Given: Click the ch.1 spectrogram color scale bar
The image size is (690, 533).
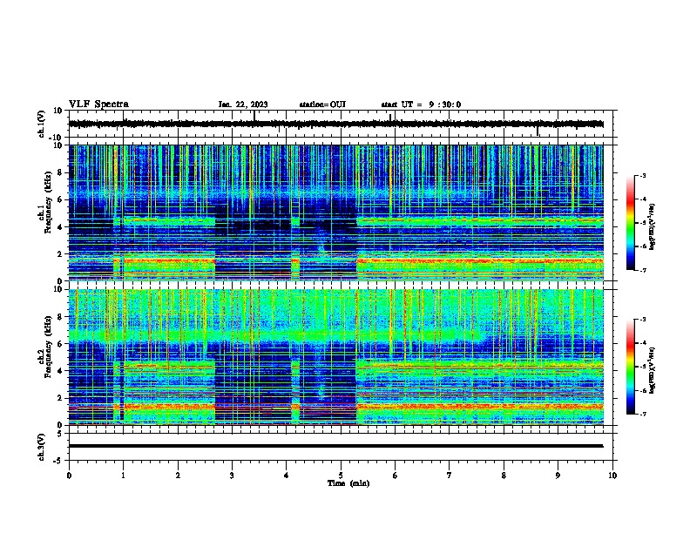Looking at the screenshot, I should pos(630,223).
